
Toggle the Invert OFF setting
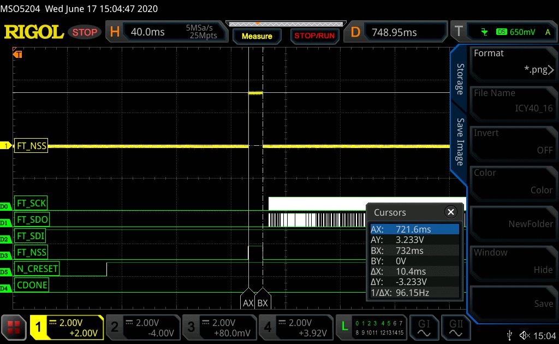513,141
